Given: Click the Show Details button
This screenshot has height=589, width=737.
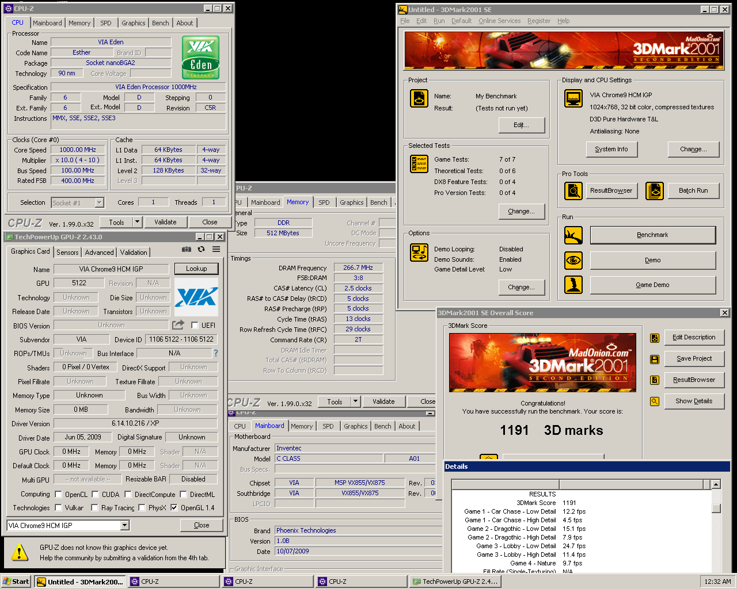Looking at the screenshot, I should pos(694,401).
